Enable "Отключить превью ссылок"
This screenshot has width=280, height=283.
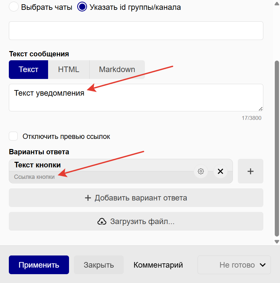13,136
